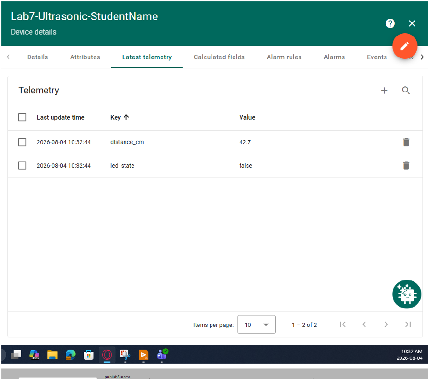
Task: Click the distance_cm timestamp 2026-08-04 10:32:44
Action: [64, 142]
